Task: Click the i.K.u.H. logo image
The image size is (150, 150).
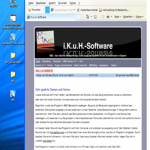Action: coord(45,41)
